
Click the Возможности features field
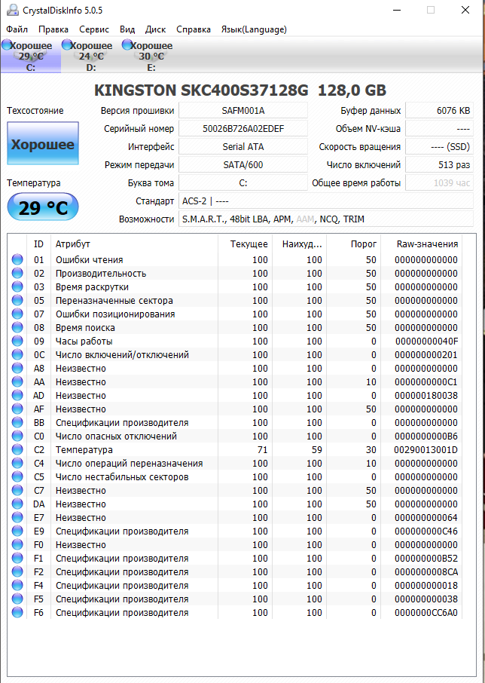tap(326, 219)
